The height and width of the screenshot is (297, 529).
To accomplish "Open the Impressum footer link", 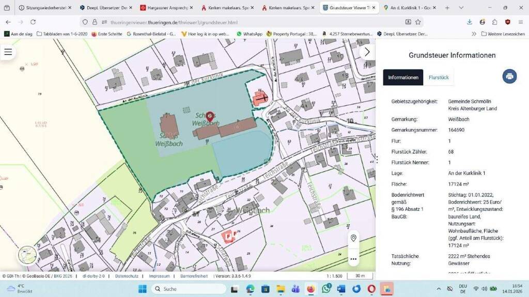I will pos(159,276).
